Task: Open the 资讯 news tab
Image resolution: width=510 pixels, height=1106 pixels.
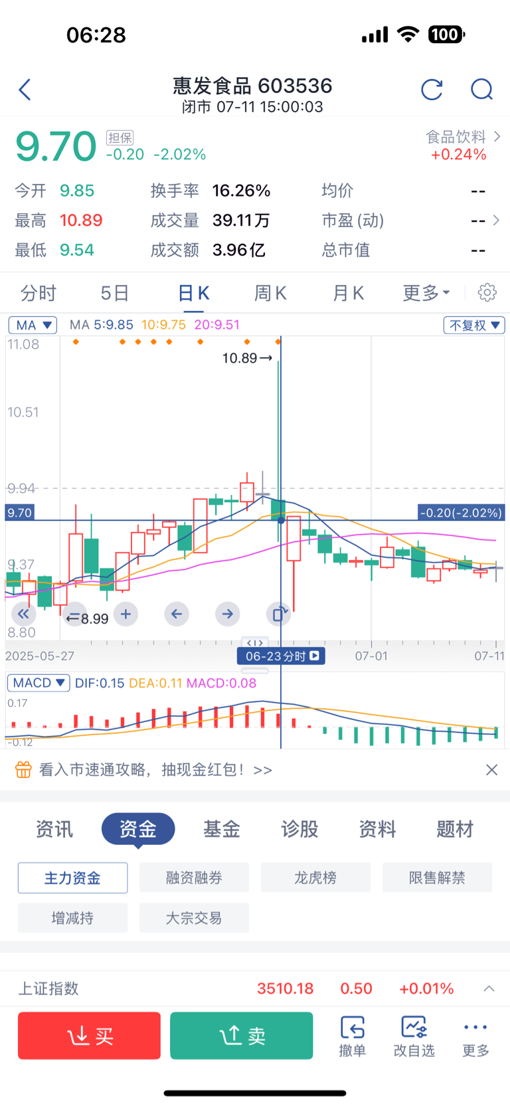Action: 54,829
